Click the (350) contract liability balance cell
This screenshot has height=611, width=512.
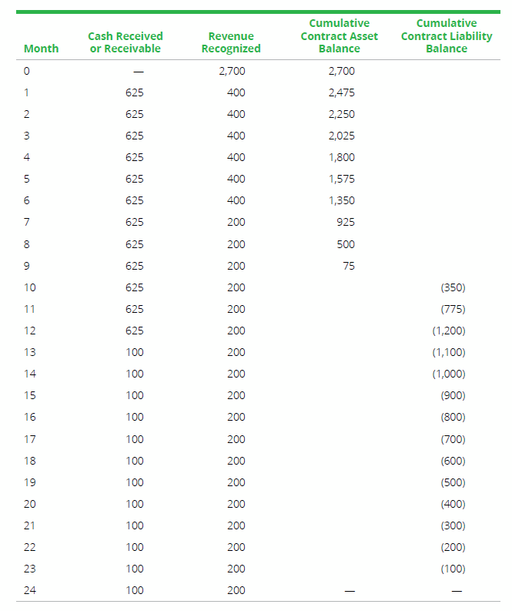(x=453, y=287)
